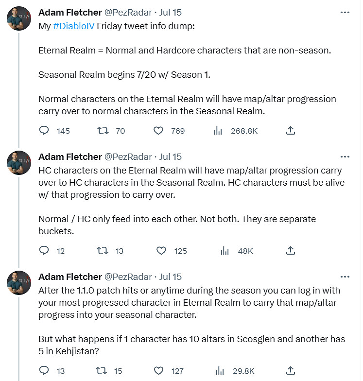The width and height of the screenshot is (363, 381).
Task: Like the tweet with 769 likes
Action: tap(158, 131)
